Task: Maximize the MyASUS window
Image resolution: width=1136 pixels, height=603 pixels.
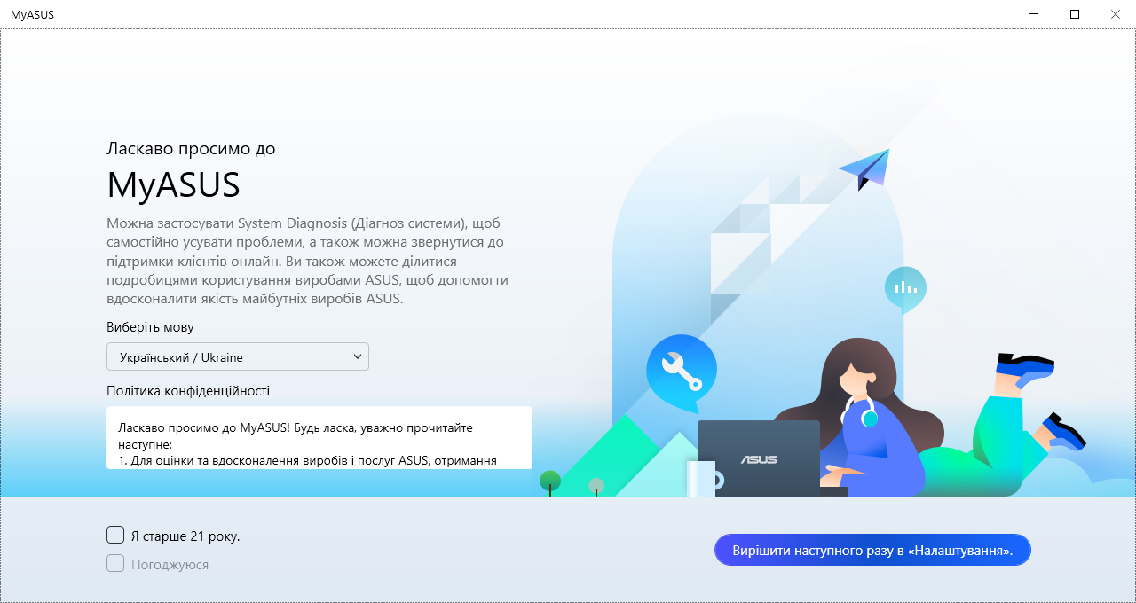Action: pos(1075,14)
